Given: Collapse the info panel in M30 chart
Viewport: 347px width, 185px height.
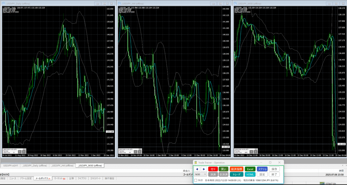Looking at the screenshot, I should [x=257, y=149].
